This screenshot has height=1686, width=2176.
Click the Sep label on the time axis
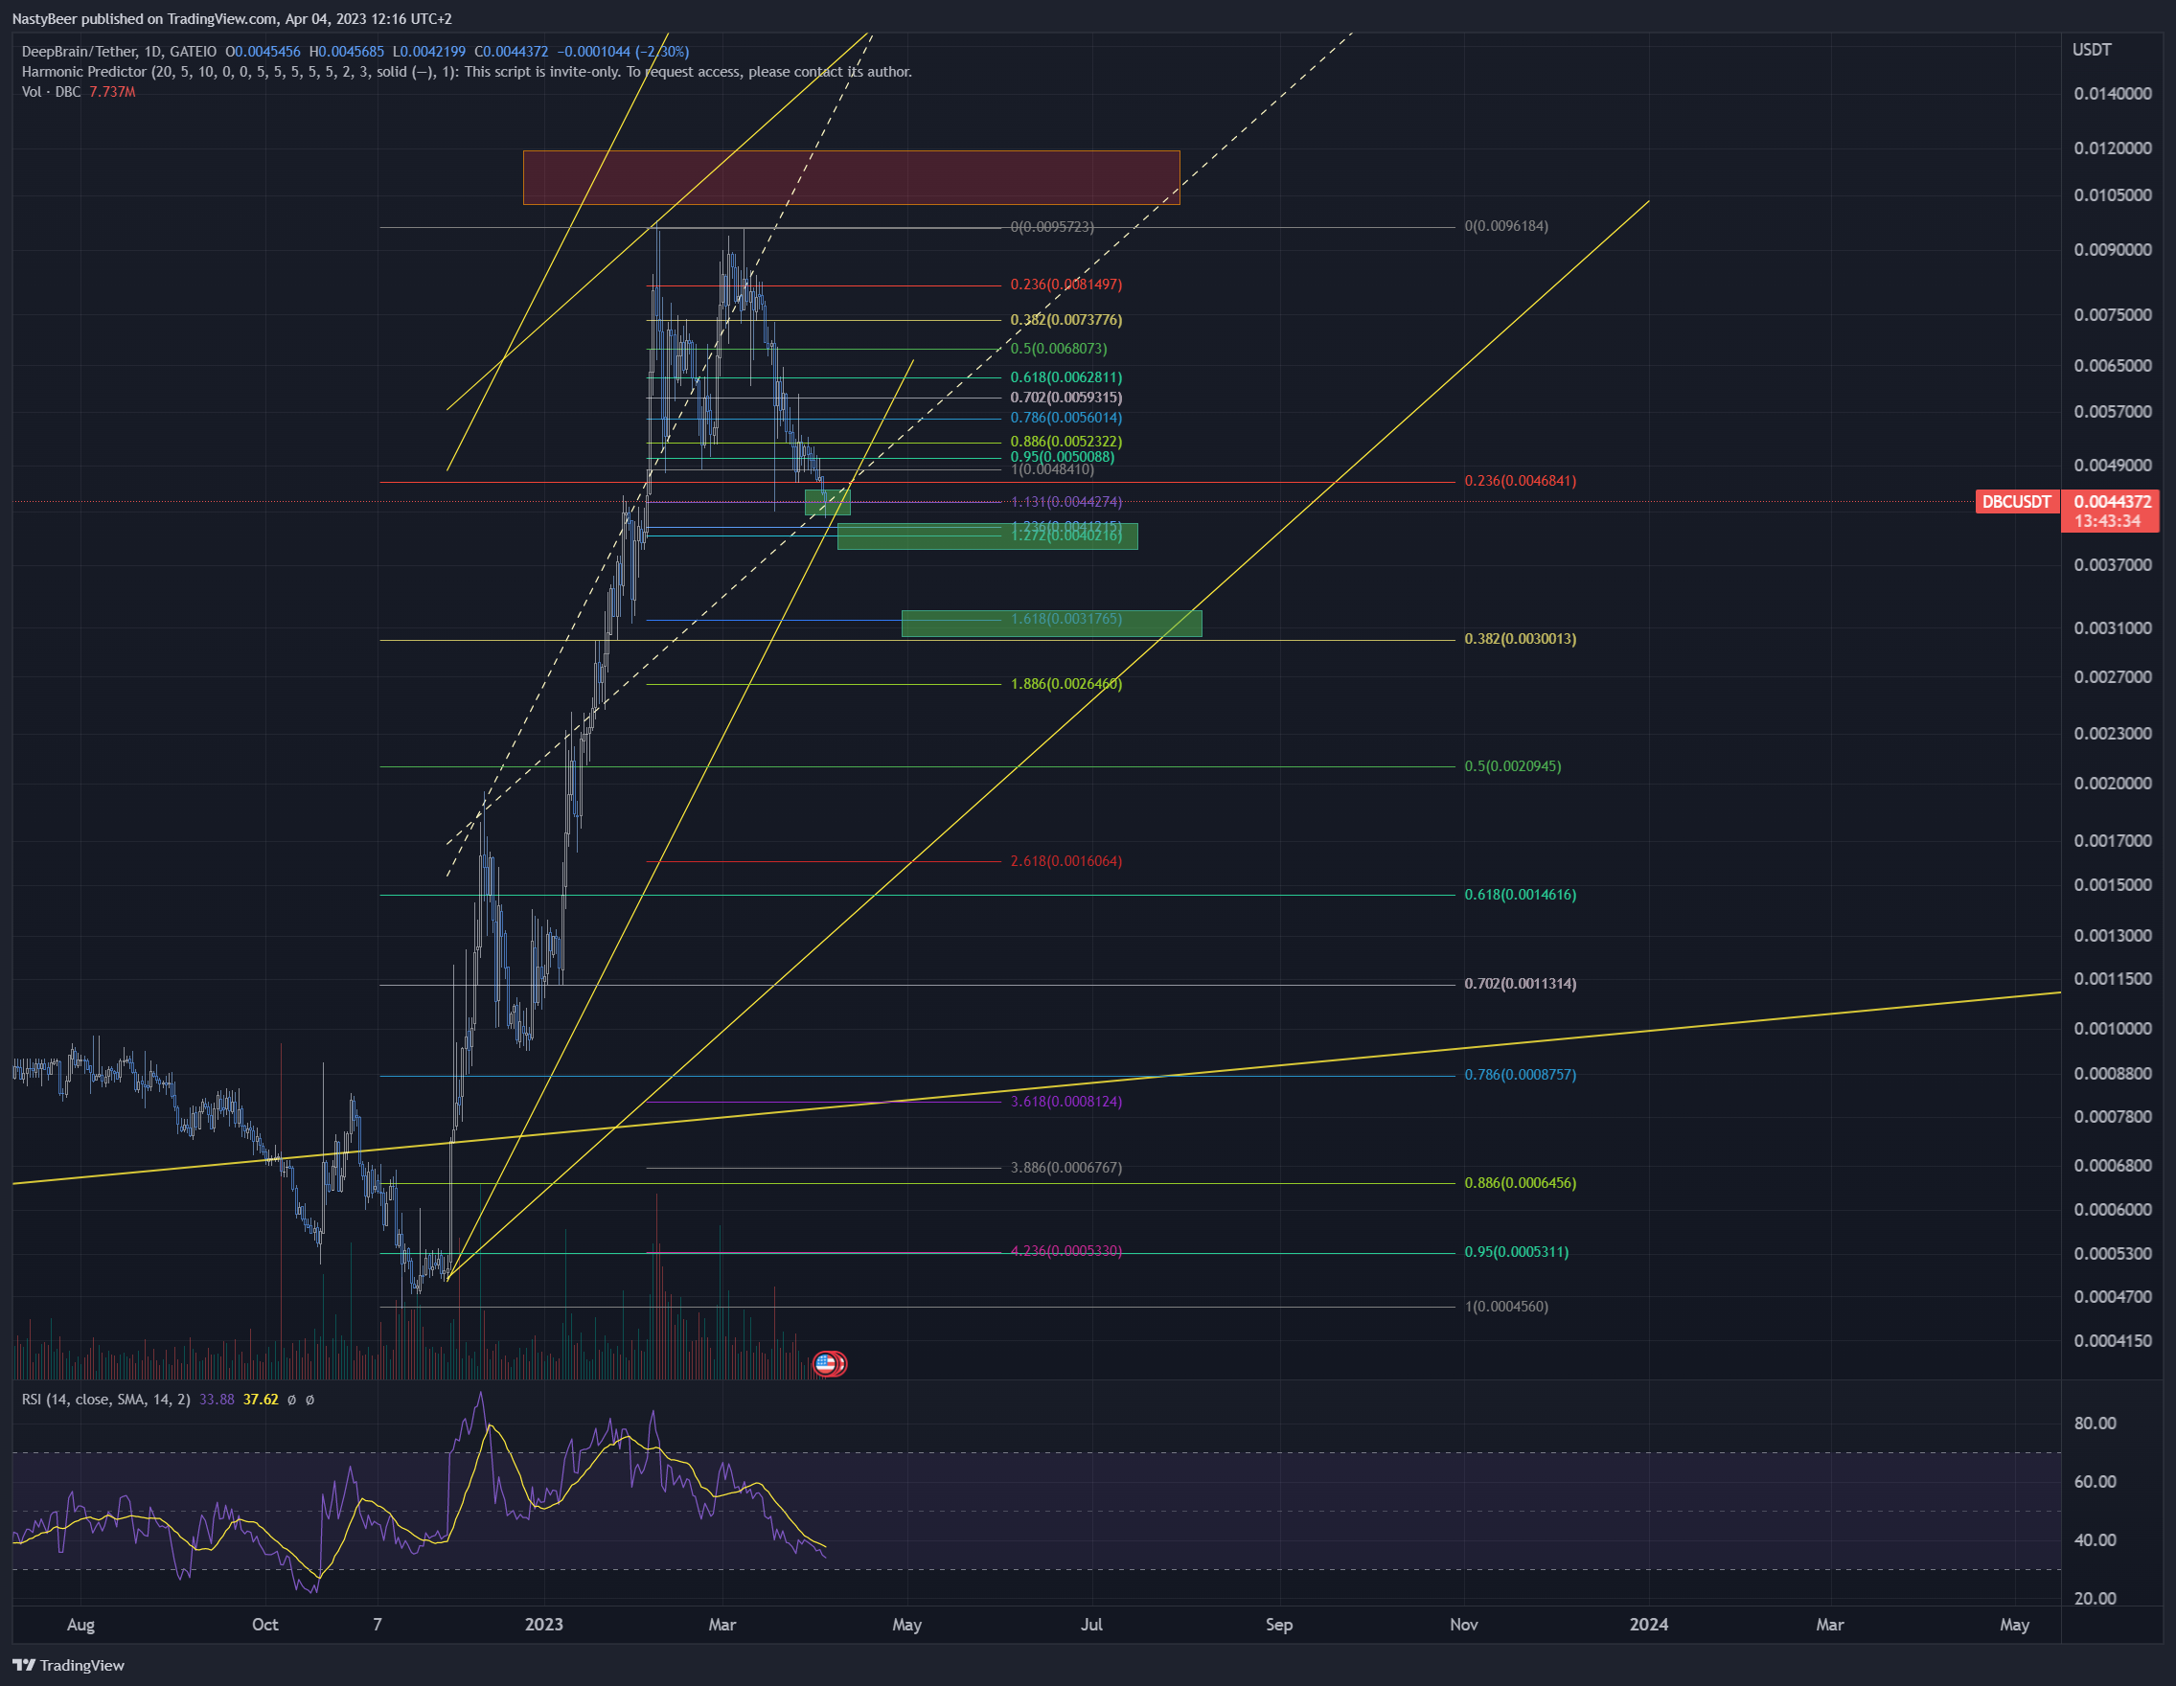click(x=1278, y=1625)
